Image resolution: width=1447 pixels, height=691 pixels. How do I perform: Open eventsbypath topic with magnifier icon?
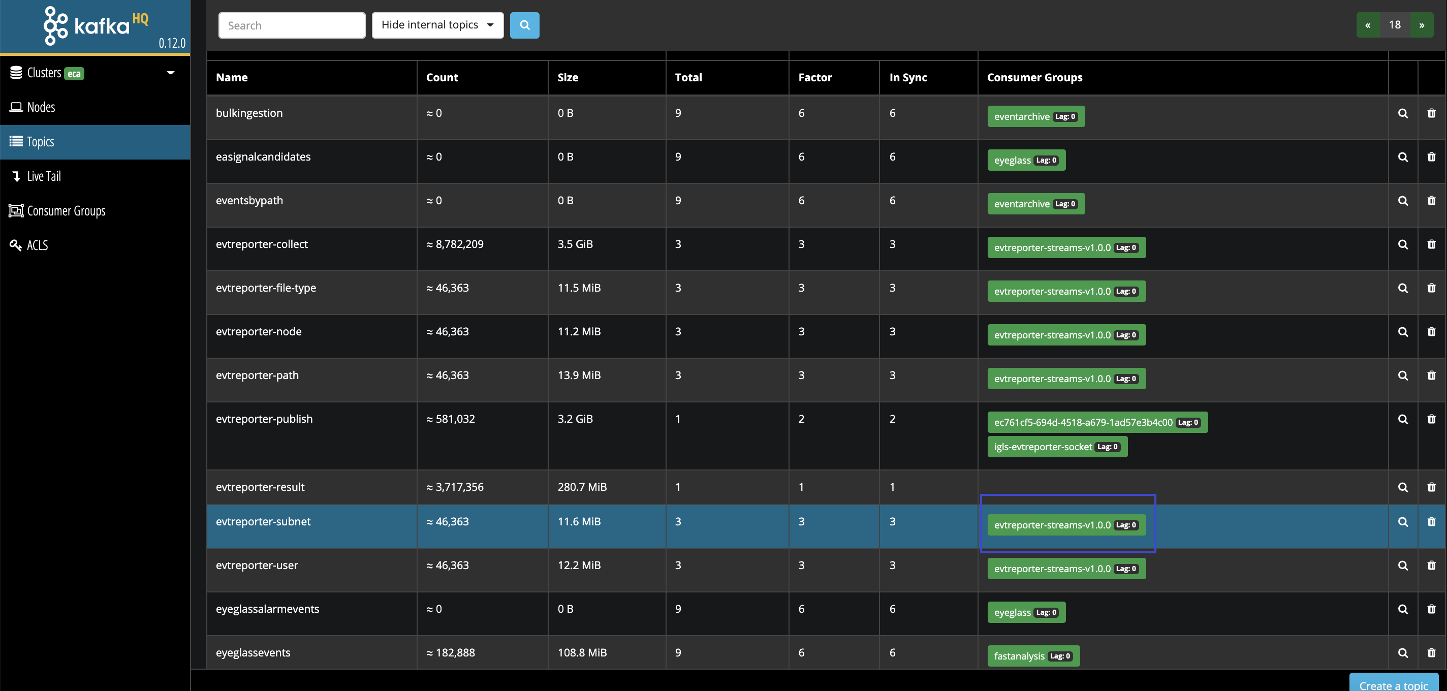click(x=1403, y=201)
